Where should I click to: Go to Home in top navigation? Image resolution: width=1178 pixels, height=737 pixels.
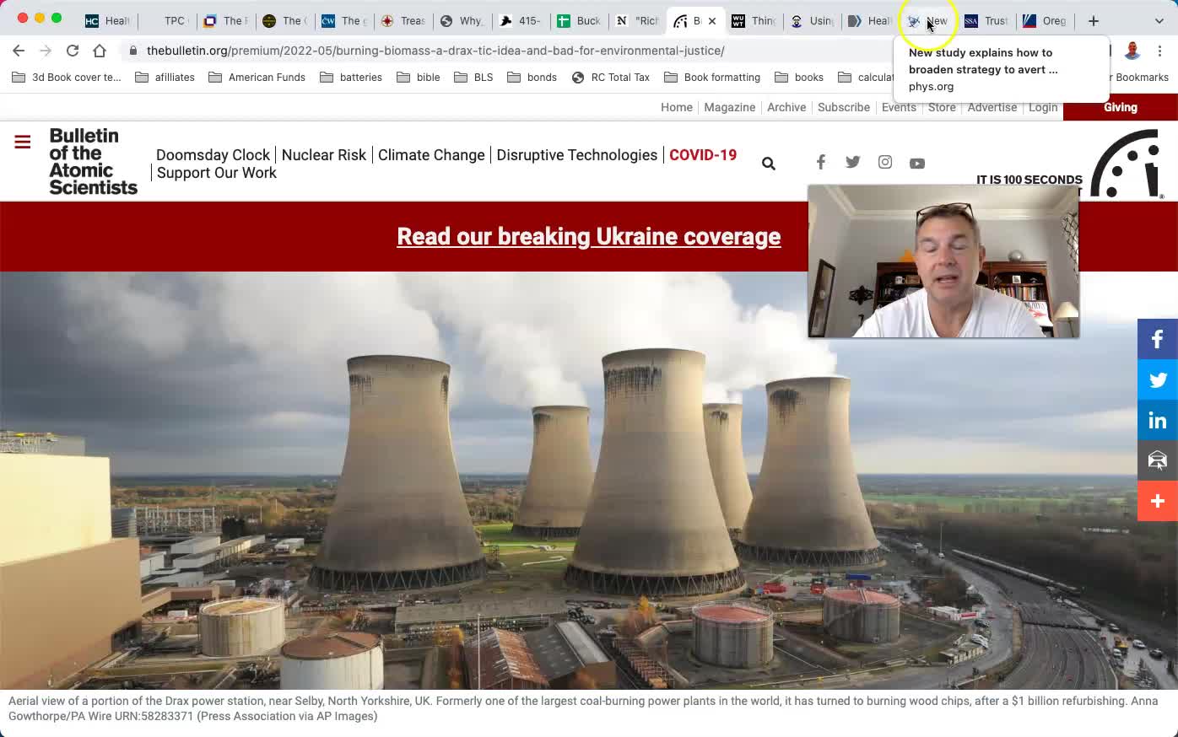[x=677, y=107]
